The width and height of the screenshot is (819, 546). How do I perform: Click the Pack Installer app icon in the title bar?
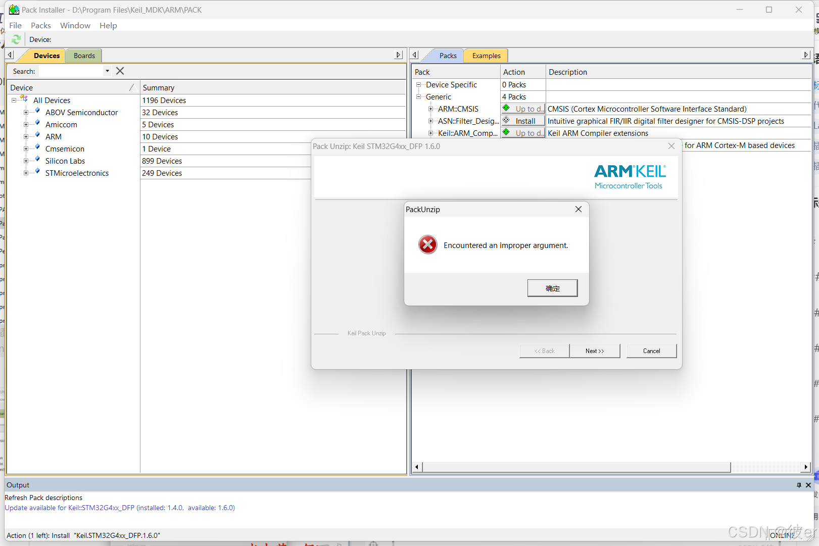[14, 10]
